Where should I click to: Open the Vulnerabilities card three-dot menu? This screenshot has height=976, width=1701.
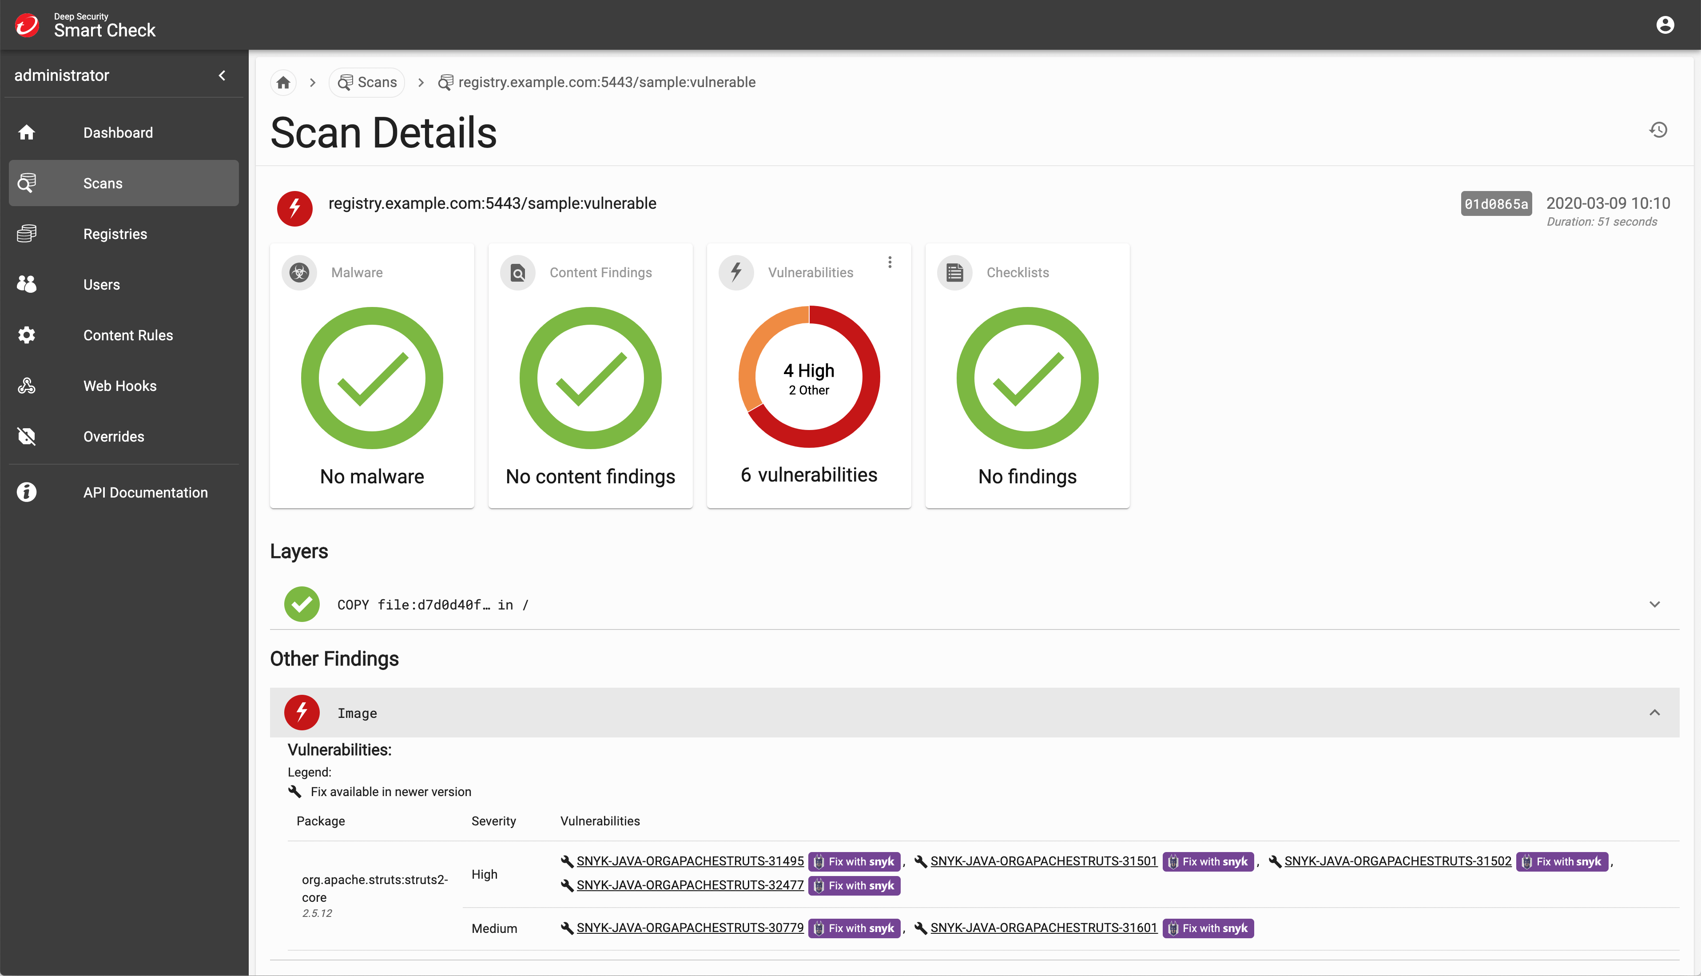point(890,262)
